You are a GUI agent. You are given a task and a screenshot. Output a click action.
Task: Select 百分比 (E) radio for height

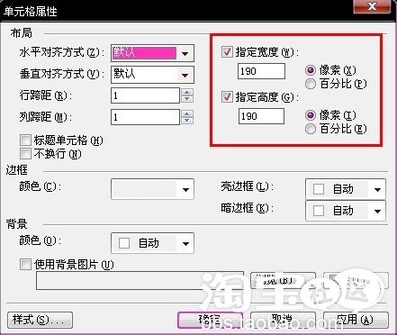pos(311,129)
